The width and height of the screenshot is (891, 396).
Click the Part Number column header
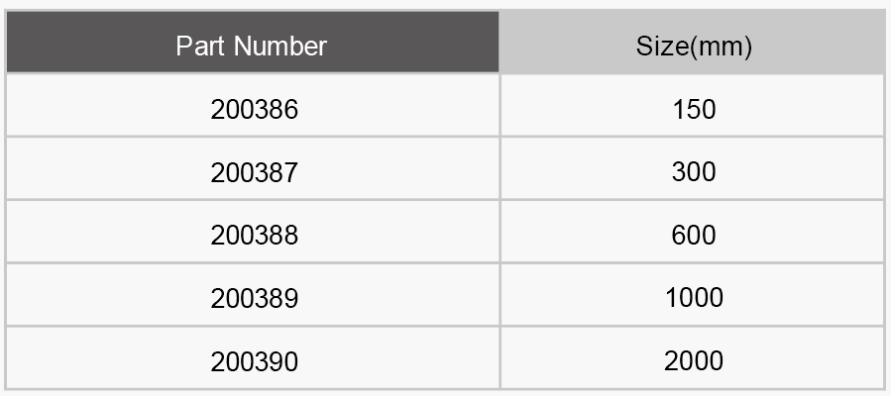point(253,42)
